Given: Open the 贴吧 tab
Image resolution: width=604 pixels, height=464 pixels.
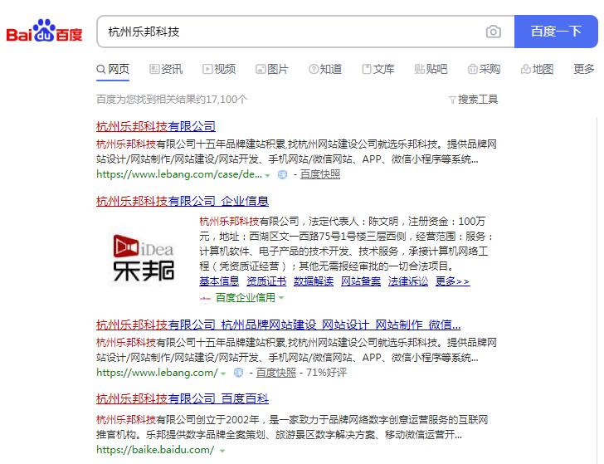Looking at the screenshot, I should 431,70.
